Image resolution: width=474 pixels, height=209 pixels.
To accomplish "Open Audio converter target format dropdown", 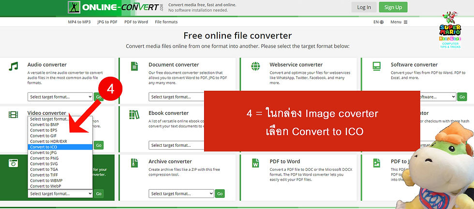I will [x=60, y=97].
